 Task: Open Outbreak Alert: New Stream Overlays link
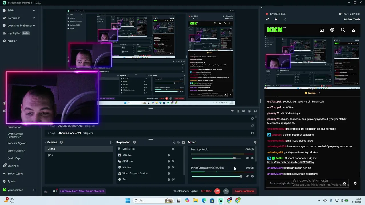[x=82, y=191]
